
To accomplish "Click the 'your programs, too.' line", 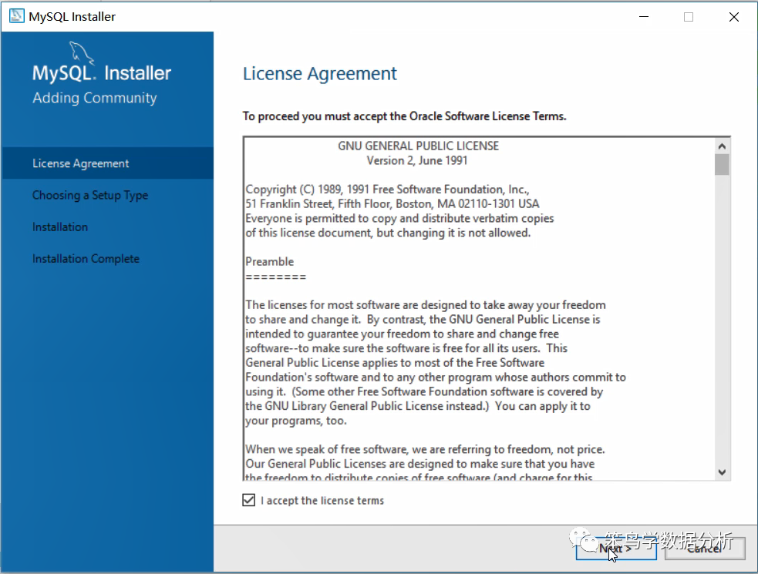I will pyautogui.click(x=296, y=421).
